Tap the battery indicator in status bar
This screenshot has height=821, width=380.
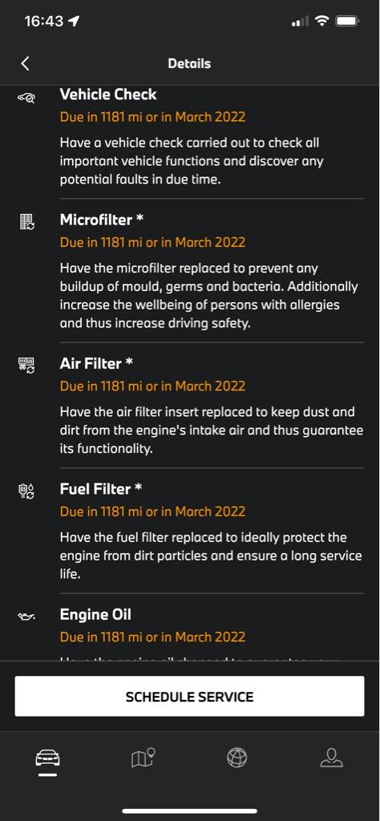click(346, 22)
